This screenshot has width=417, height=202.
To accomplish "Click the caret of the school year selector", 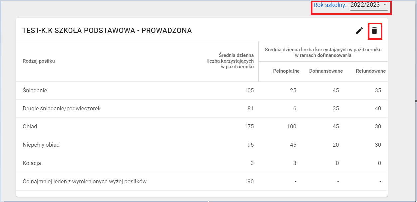I will (385, 5).
